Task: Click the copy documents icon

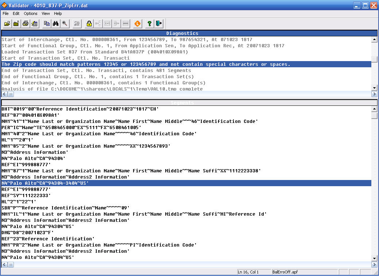Action: click(x=47, y=24)
